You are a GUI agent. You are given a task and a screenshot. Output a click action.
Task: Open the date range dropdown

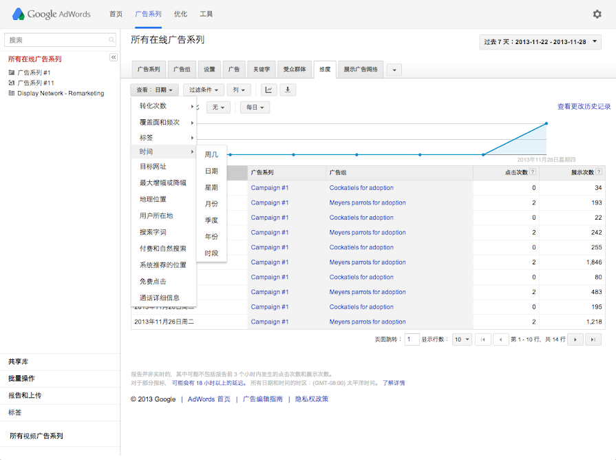(540, 42)
